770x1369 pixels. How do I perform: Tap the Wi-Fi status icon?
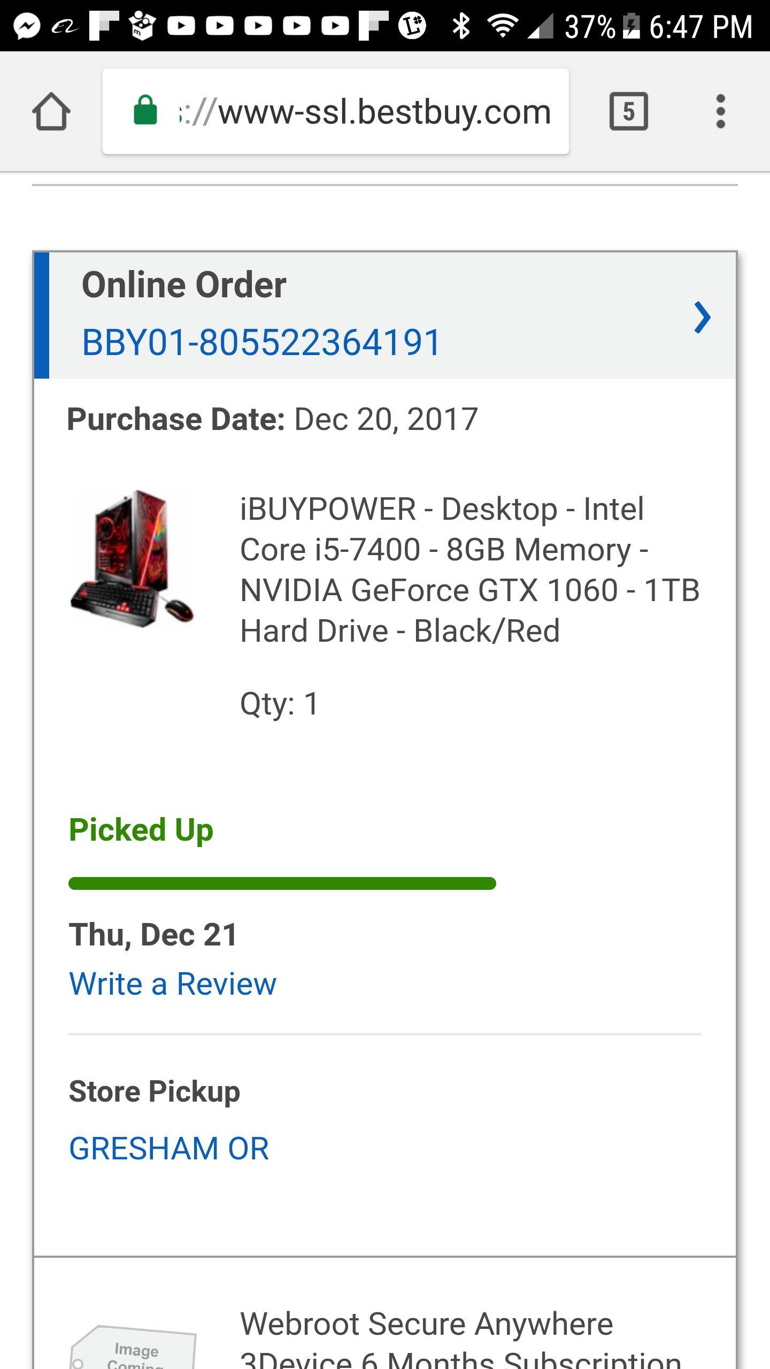coord(502,26)
